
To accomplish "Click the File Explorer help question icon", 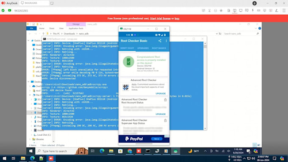I will click(260, 28).
